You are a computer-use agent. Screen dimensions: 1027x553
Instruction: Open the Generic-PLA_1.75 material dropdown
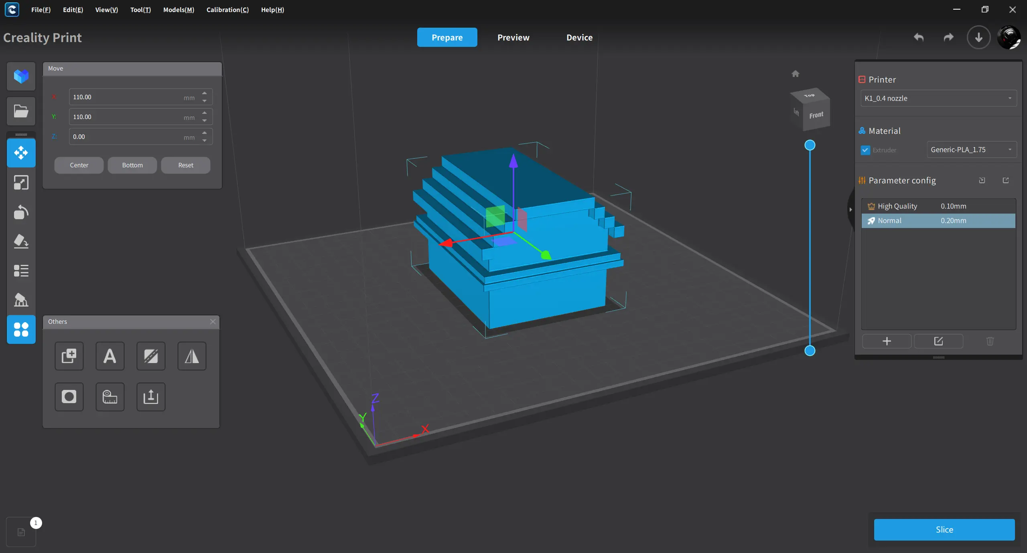[972, 149]
